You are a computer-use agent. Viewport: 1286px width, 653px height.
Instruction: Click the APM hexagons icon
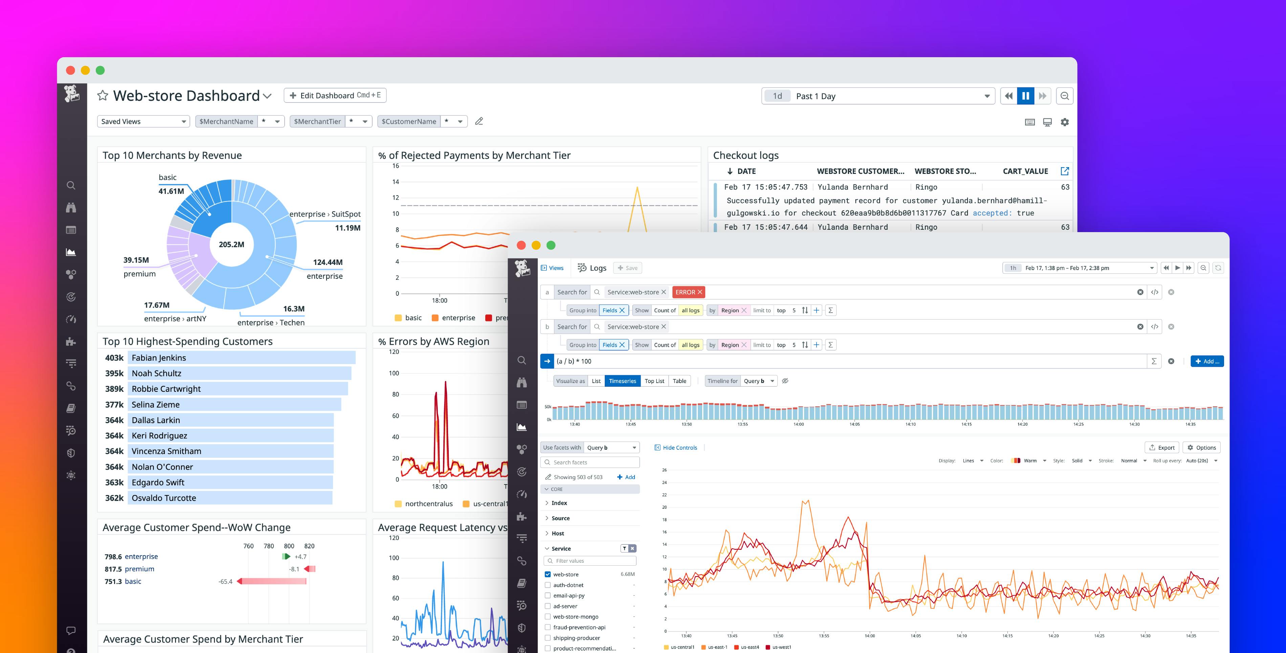pos(71,273)
